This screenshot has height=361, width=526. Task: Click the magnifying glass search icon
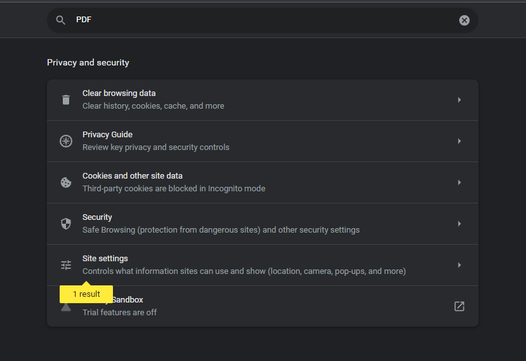pos(61,20)
